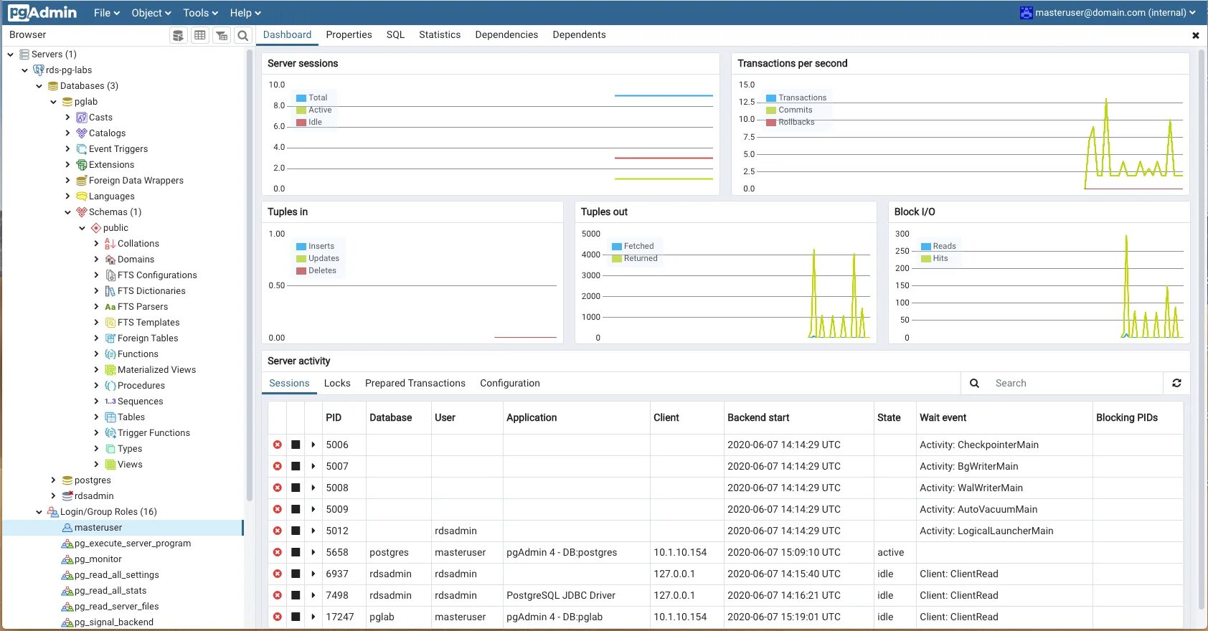Viewport: 1208px width, 631px height.
Task: Click the Search Objects magnifier icon
Action: (243, 35)
